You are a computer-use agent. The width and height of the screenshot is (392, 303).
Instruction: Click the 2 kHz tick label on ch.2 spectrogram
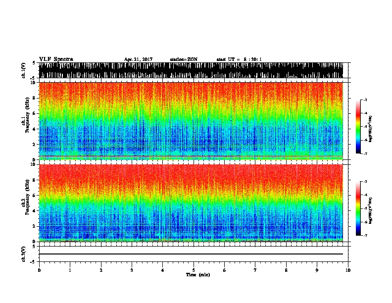[x=35, y=226]
